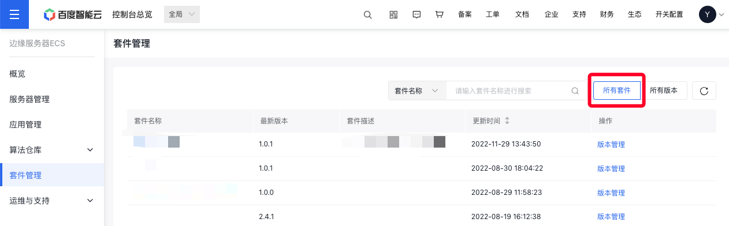729x226 pixels.
Task: Click the Baidu AI Cloud logo
Action: click(x=73, y=14)
